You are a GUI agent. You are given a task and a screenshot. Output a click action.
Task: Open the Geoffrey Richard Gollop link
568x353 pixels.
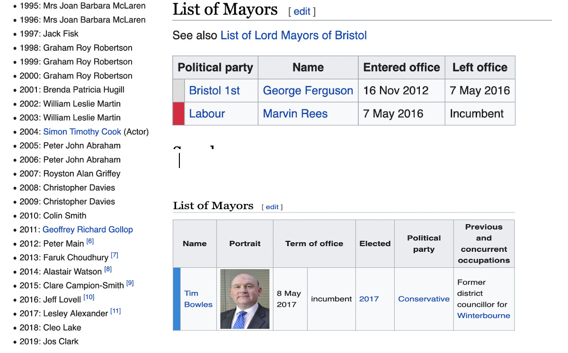88,229
